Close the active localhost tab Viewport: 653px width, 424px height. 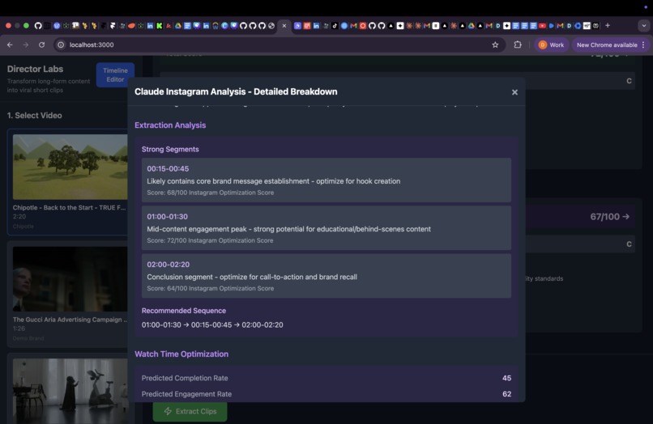tap(284, 25)
